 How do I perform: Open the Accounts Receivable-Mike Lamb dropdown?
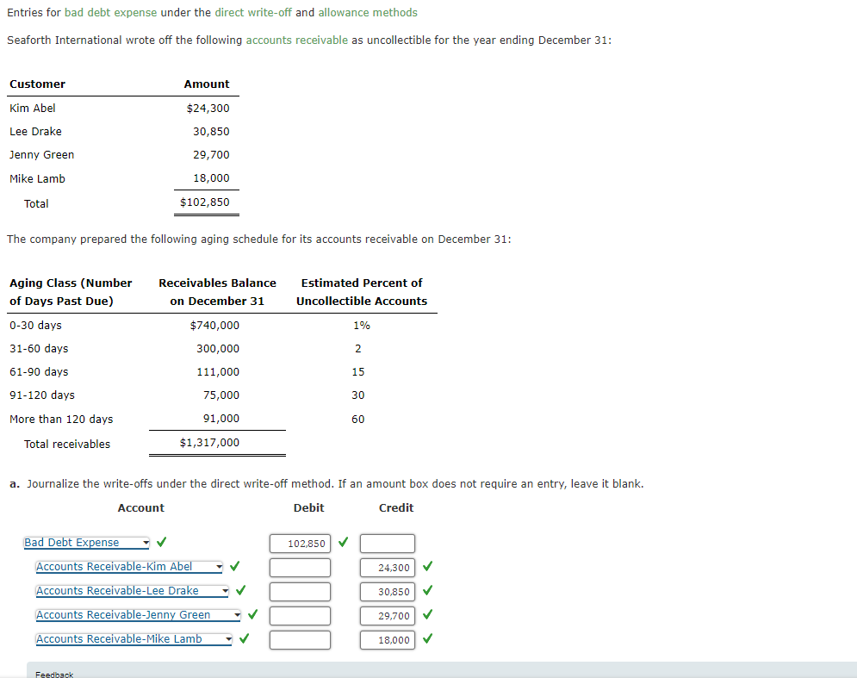click(x=228, y=639)
